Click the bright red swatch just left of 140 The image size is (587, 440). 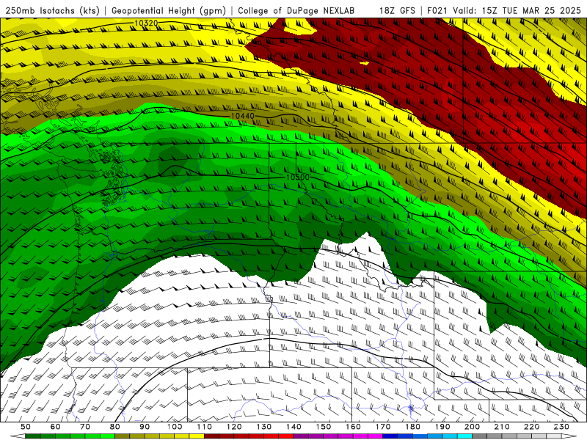[x=286, y=436]
